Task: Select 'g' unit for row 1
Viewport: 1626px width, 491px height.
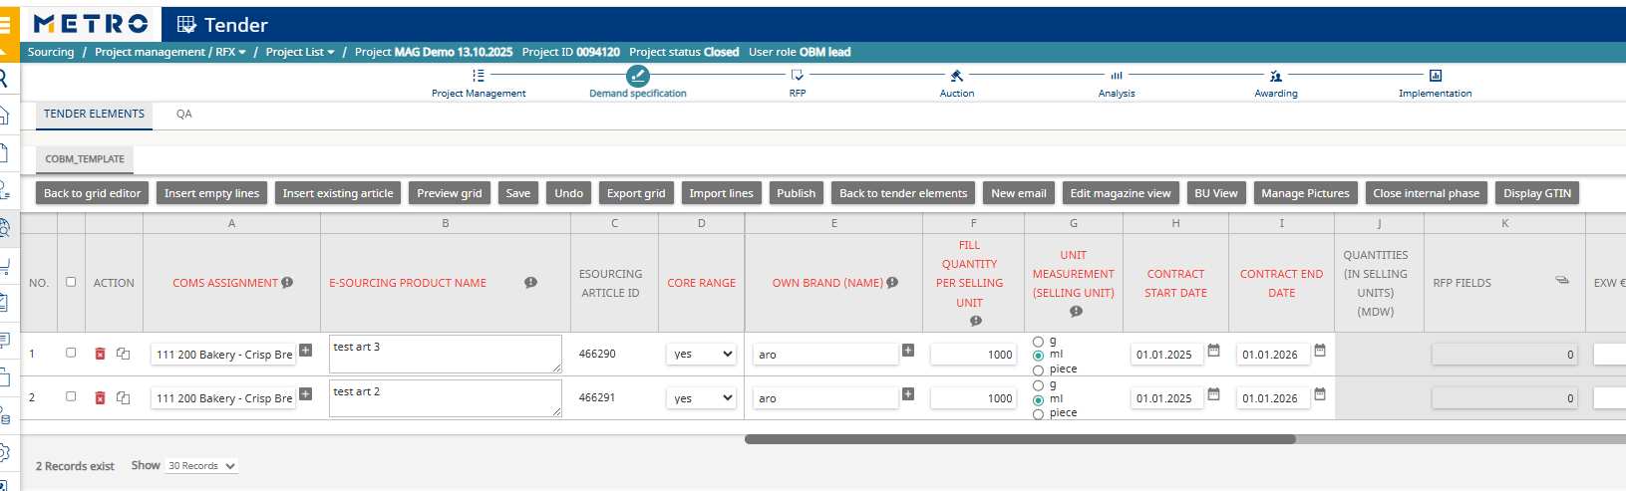Action: 1039,342
